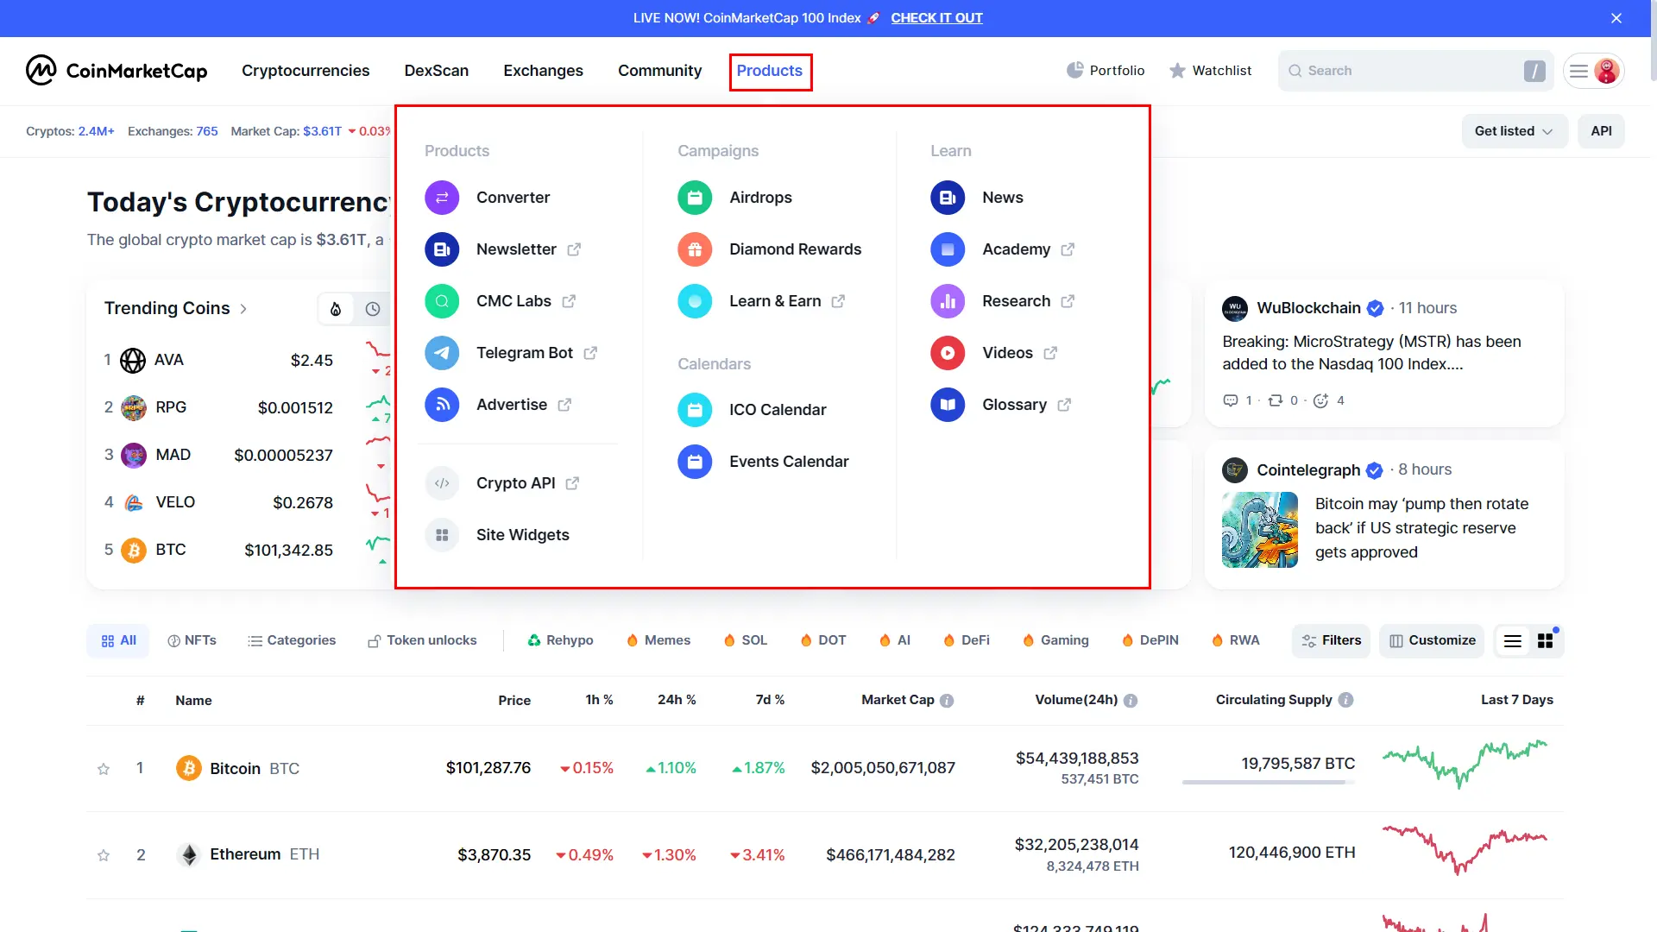Click the Products menu tab
The width and height of the screenshot is (1657, 932).
pos(769,71)
